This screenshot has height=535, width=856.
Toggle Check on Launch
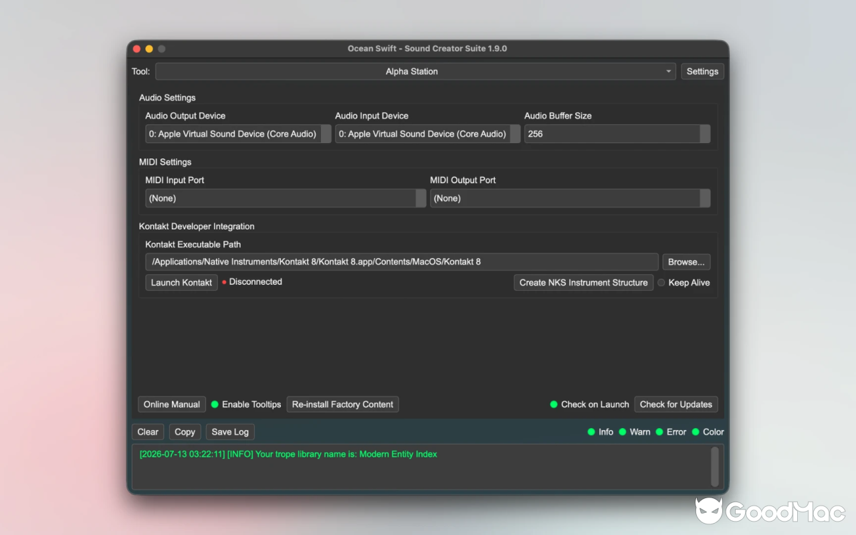click(589, 404)
